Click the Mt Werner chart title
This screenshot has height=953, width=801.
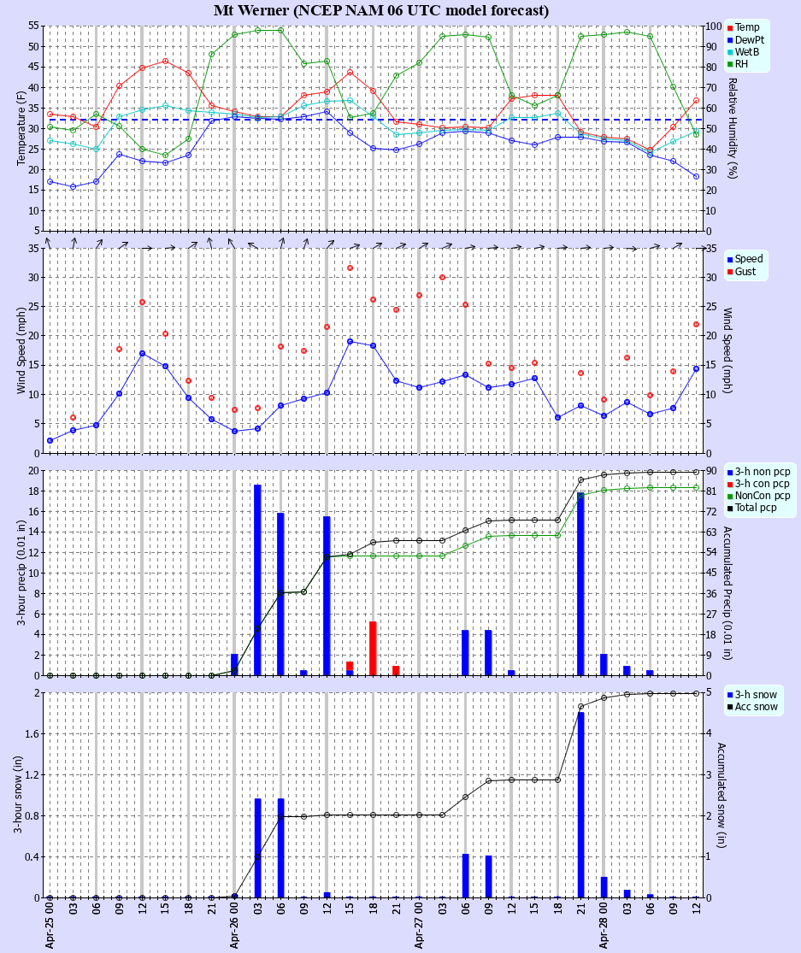[x=381, y=10]
